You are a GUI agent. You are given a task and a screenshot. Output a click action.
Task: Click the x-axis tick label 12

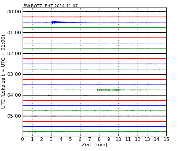click(x=138, y=139)
